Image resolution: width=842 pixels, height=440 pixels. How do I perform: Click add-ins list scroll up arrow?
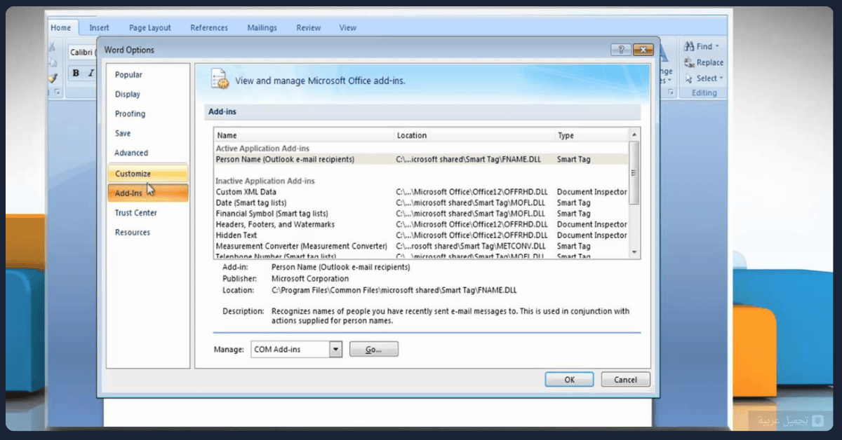634,135
